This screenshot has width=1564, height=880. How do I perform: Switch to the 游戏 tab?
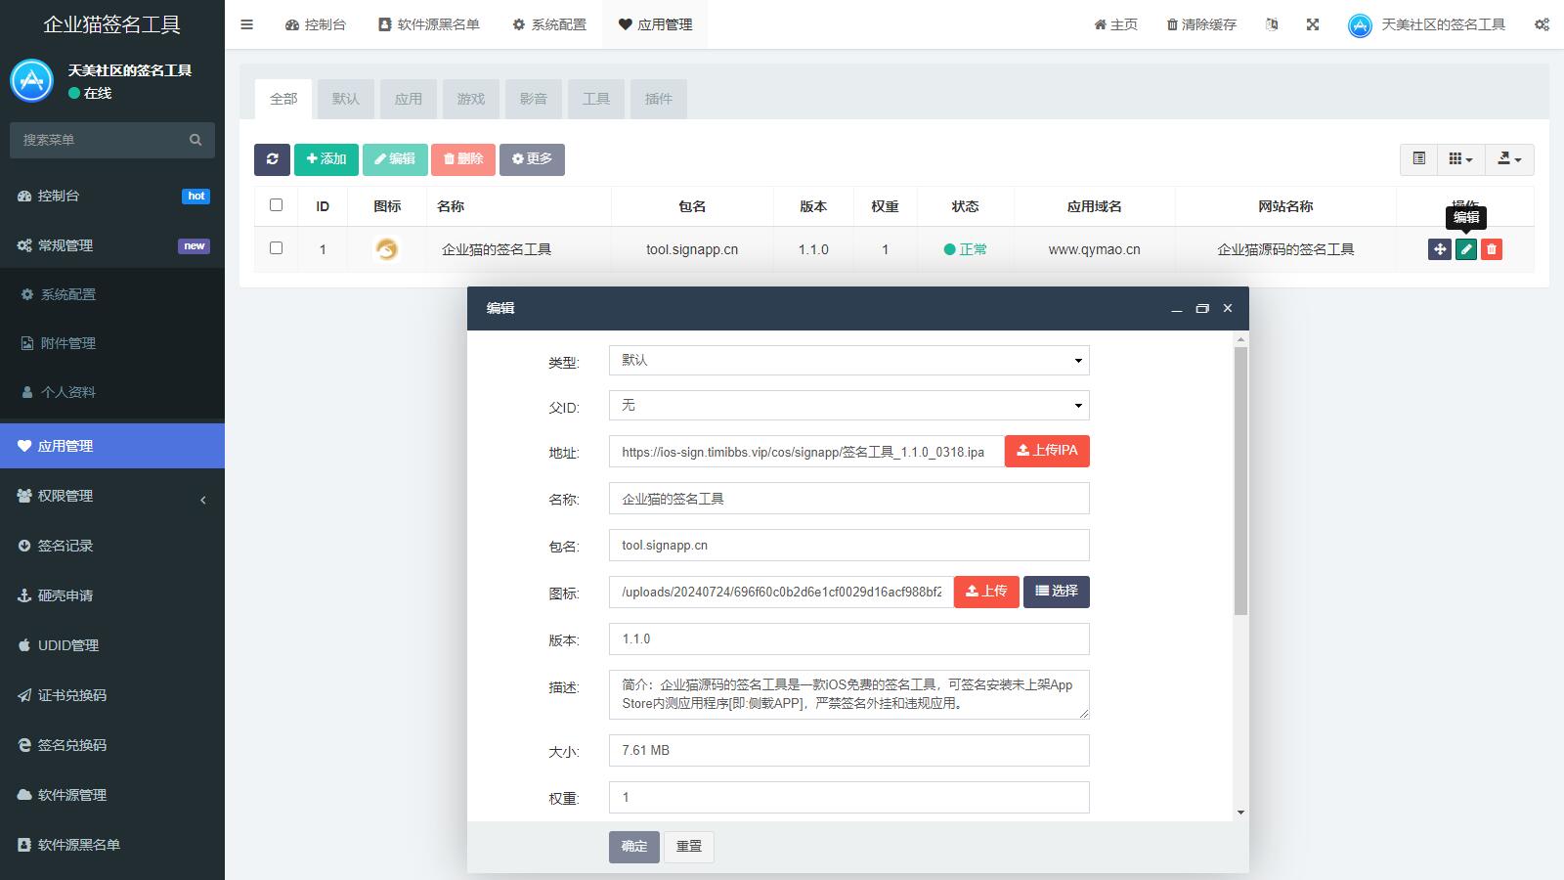pos(470,98)
